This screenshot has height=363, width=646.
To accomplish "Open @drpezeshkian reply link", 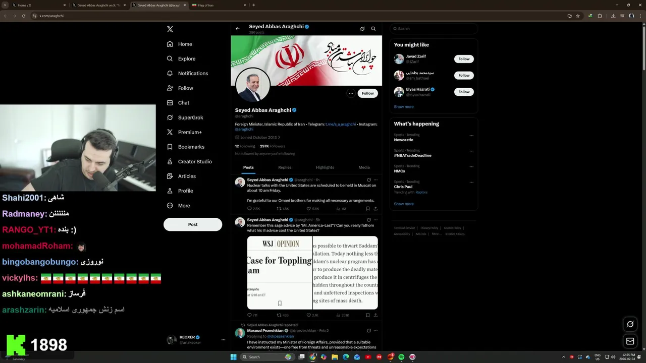I will 281,336.
